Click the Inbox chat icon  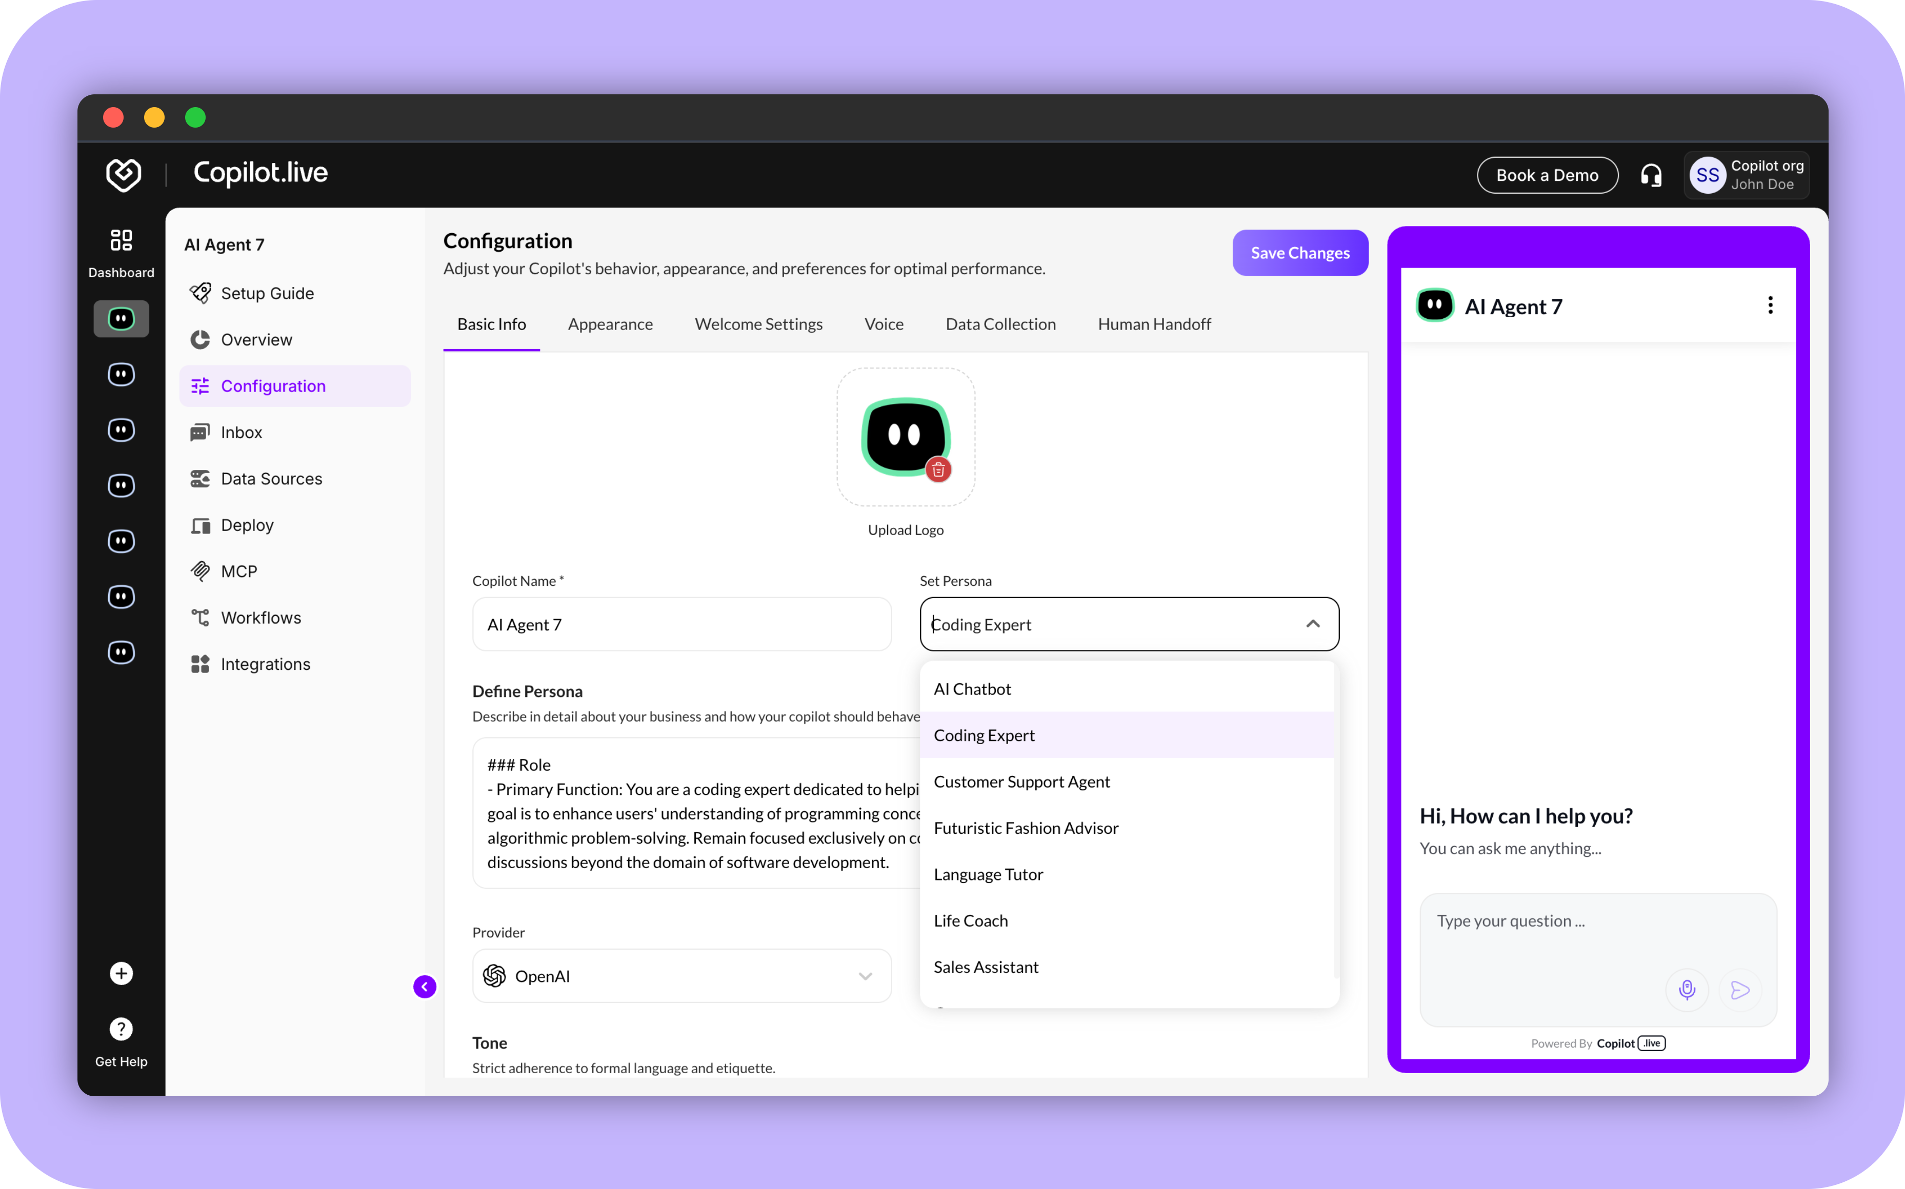200,433
